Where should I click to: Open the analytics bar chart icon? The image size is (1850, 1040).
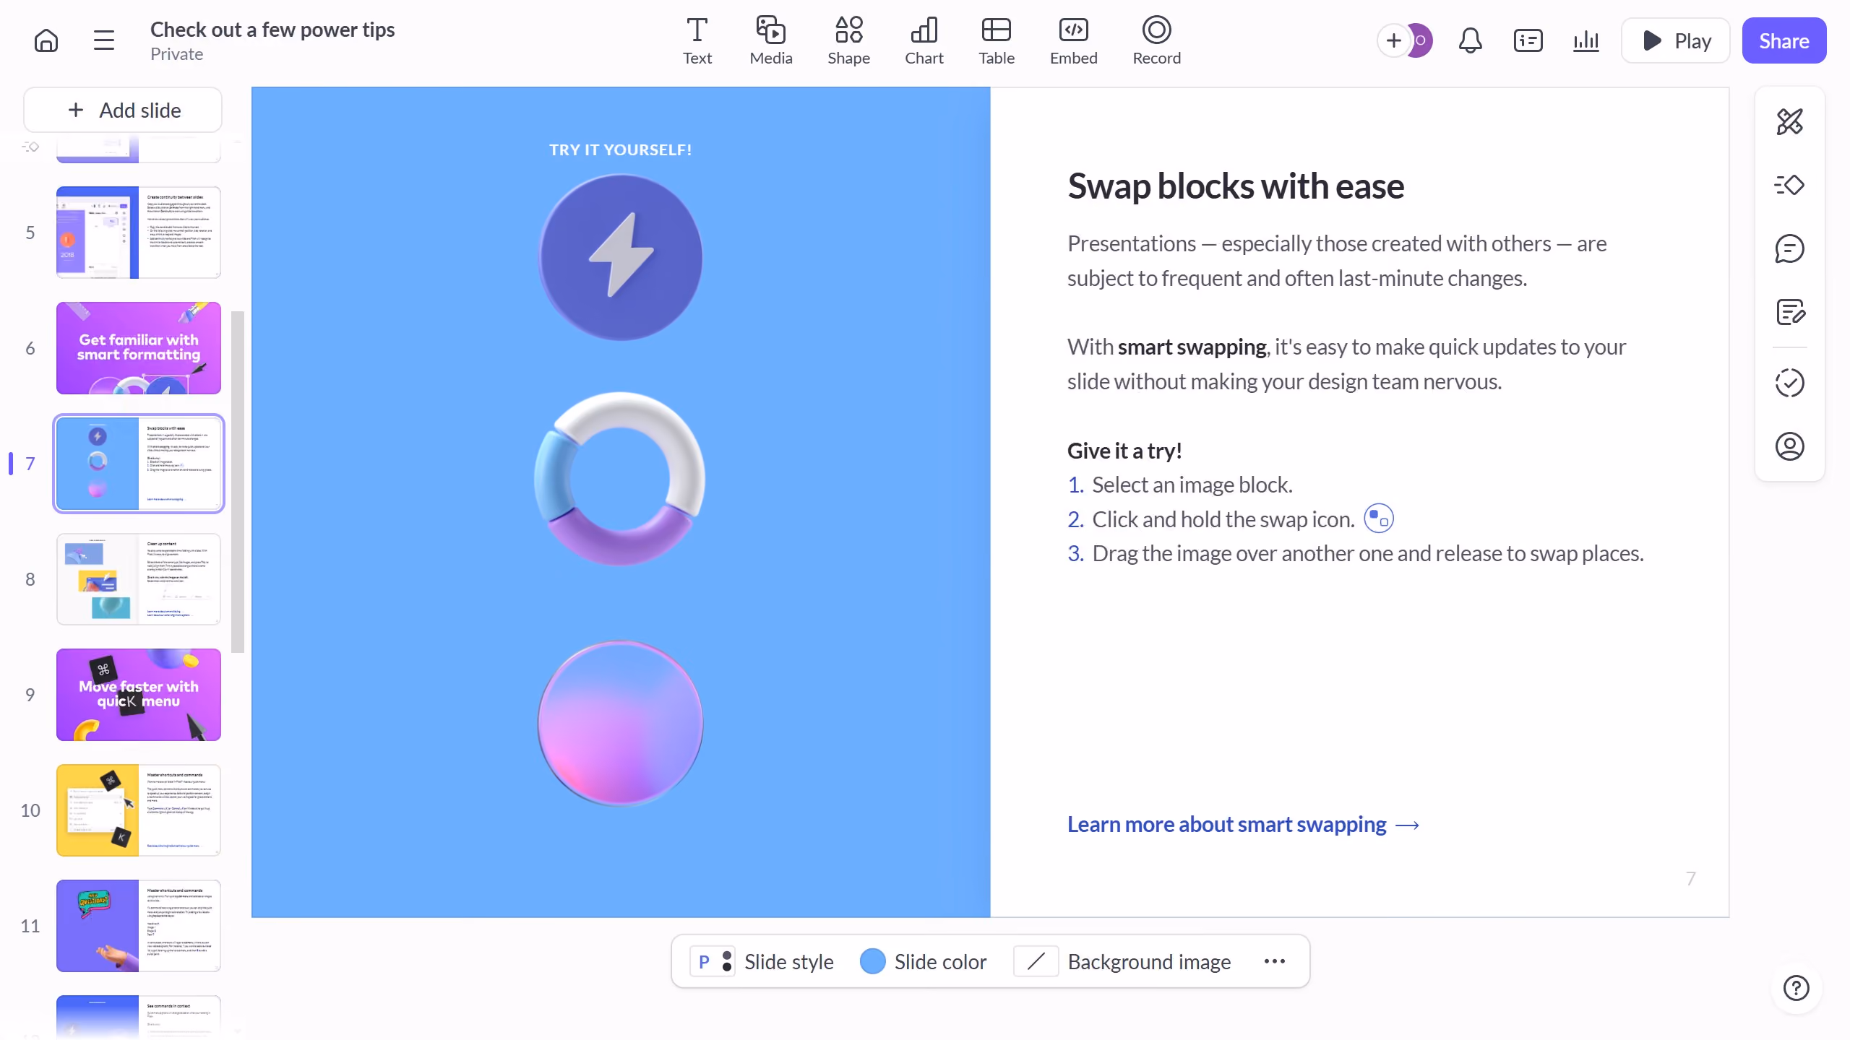coord(1586,40)
